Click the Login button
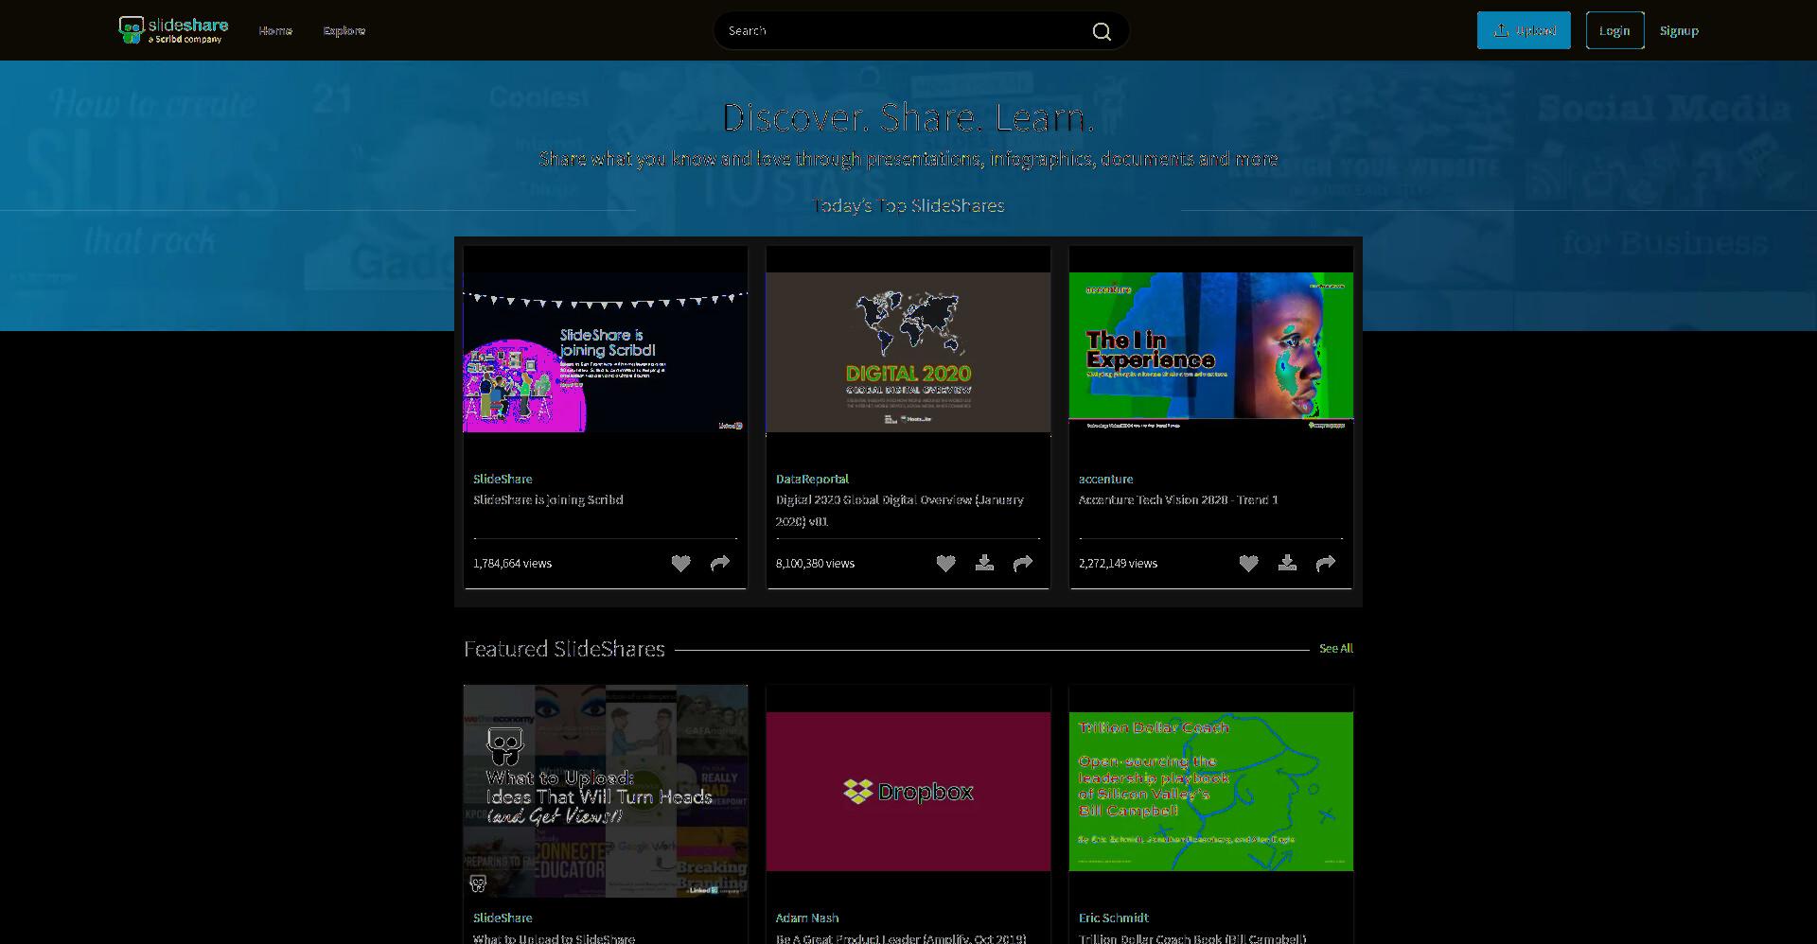 coord(1614,30)
